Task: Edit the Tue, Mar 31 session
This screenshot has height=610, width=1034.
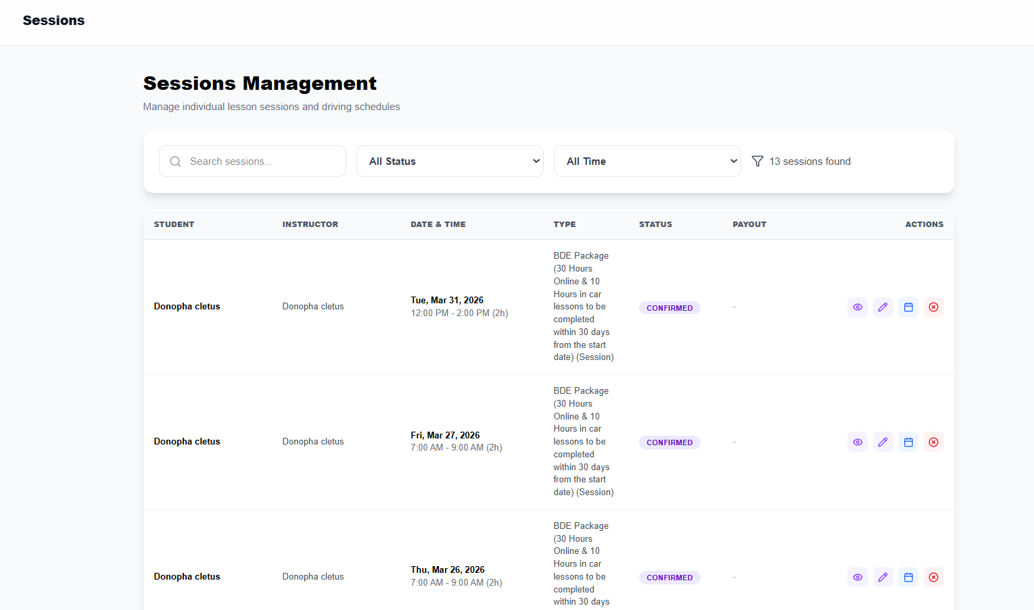Action: (883, 307)
